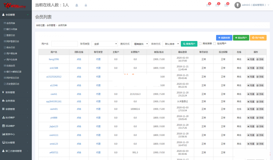Open the ceshi1 username link
Screen dimensions: 273x160
[x=54, y=94]
